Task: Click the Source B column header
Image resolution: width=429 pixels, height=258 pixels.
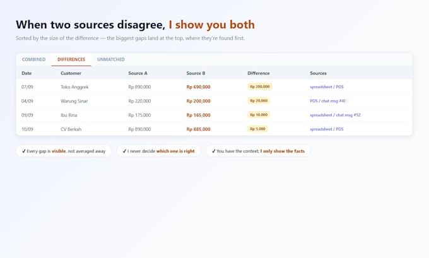Action: (196, 73)
